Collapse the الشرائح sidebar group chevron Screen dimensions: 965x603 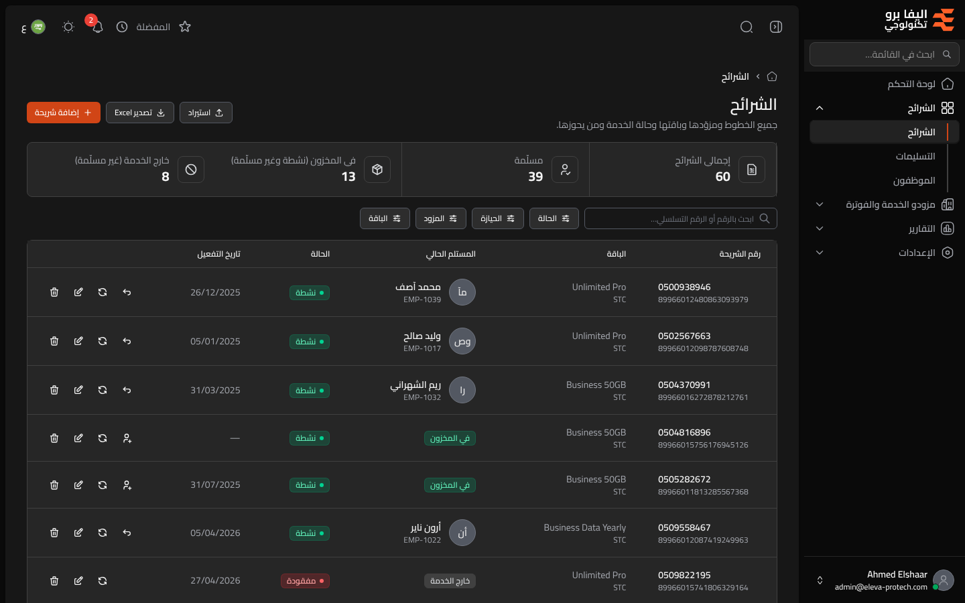click(x=820, y=108)
